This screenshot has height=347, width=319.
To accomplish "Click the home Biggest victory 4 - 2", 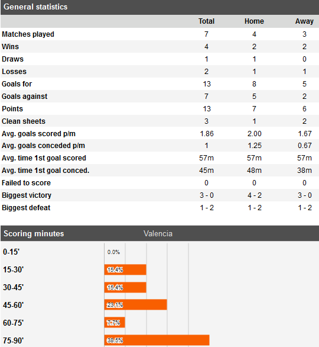I will click(x=255, y=195).
